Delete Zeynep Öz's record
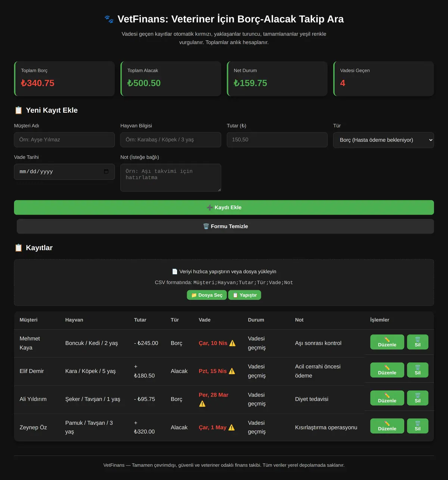 pos(417,426)
